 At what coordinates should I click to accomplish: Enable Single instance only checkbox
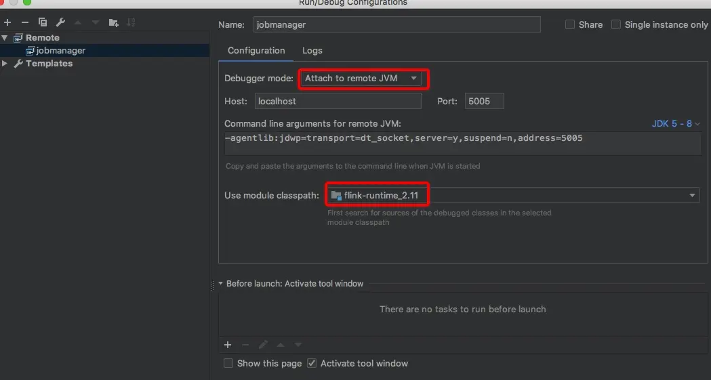[616, 24]
